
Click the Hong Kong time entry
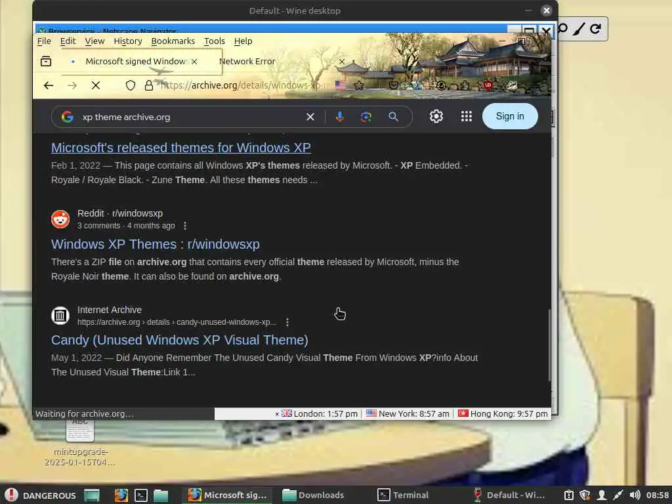point(503,413)
